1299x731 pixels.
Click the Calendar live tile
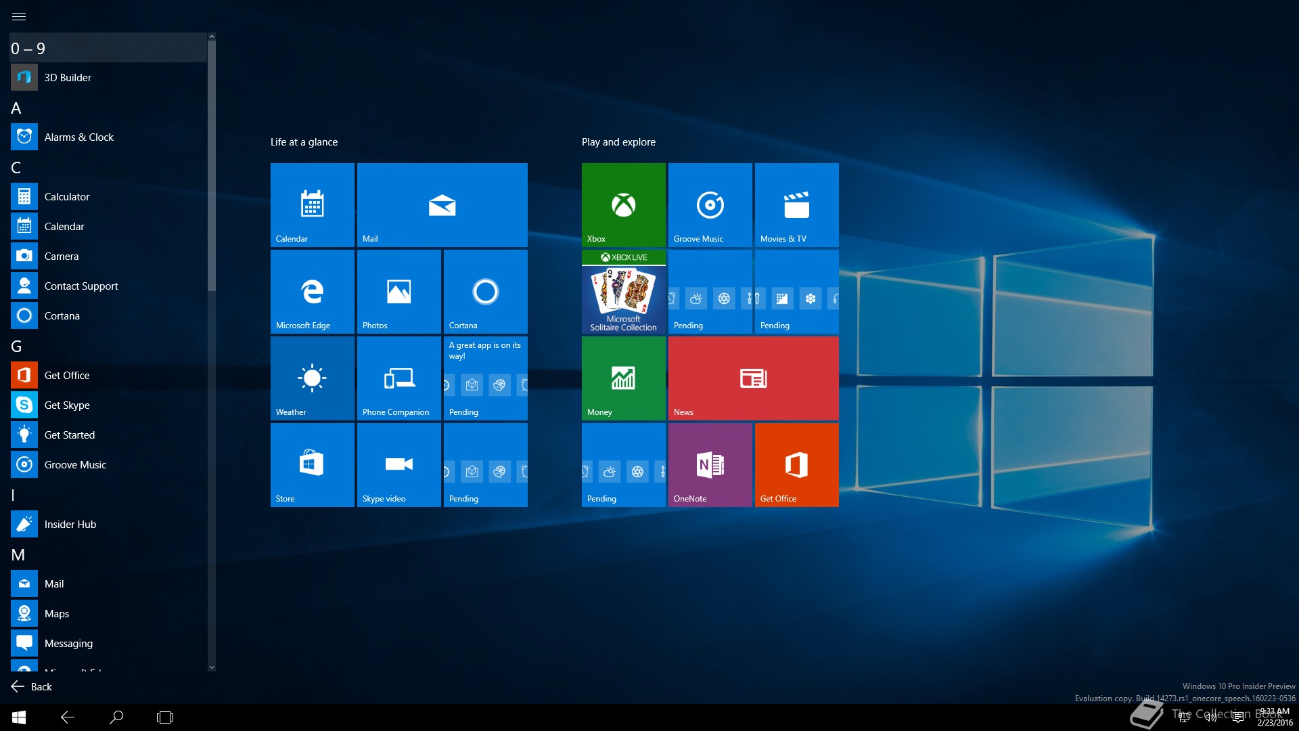(313, 205)
